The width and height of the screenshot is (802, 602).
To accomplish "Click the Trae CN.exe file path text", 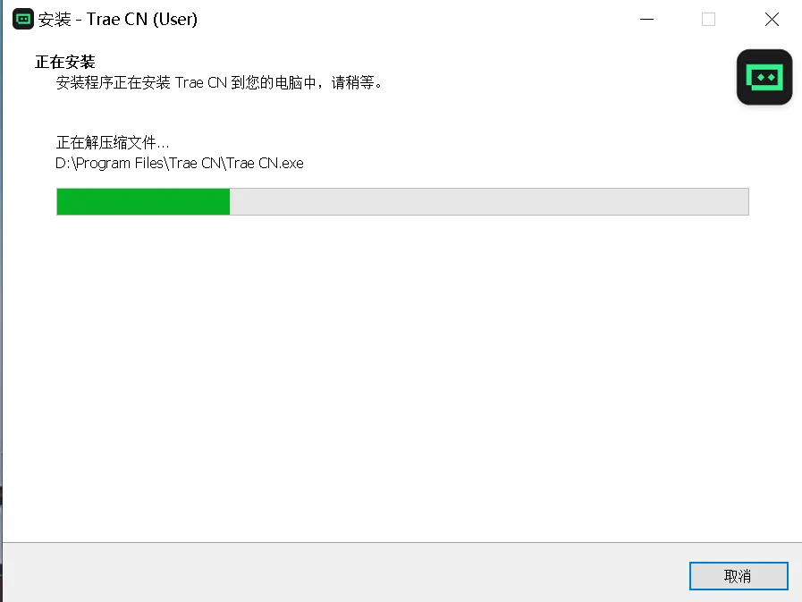I will click(x=179, y=163).
